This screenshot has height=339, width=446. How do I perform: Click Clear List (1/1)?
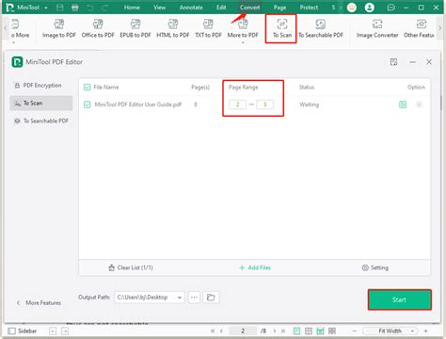point(131,267)
